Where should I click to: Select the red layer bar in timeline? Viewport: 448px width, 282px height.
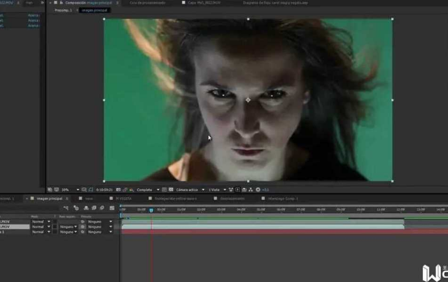(285, 232)
